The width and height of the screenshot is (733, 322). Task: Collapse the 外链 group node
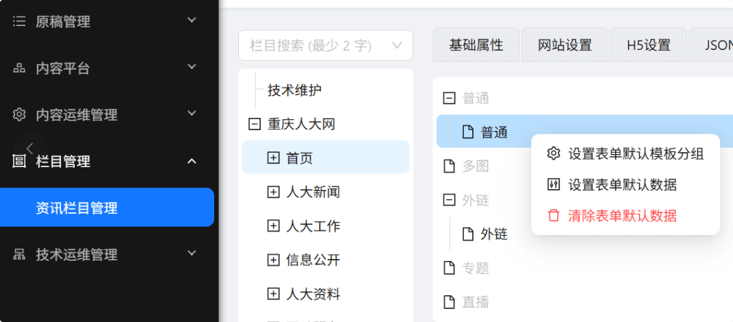pos(450,200)
